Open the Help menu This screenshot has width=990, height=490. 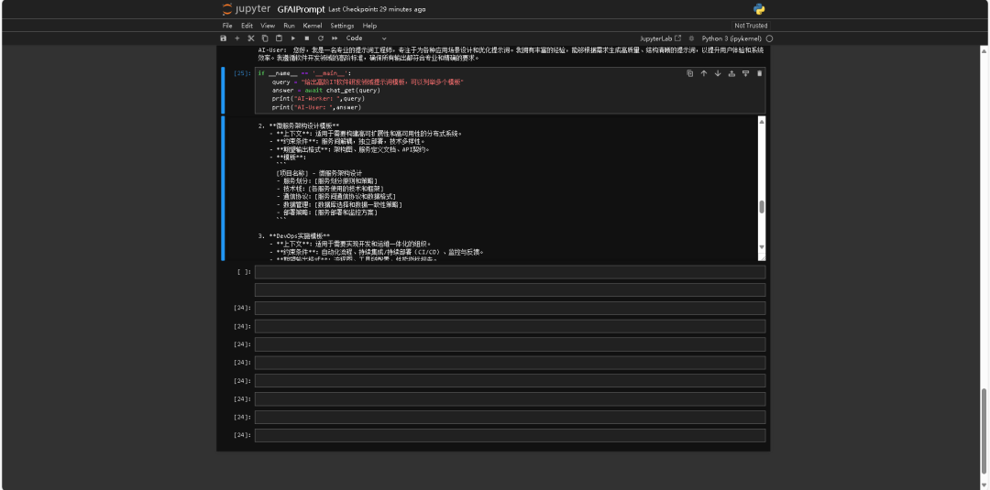(370, 26)
